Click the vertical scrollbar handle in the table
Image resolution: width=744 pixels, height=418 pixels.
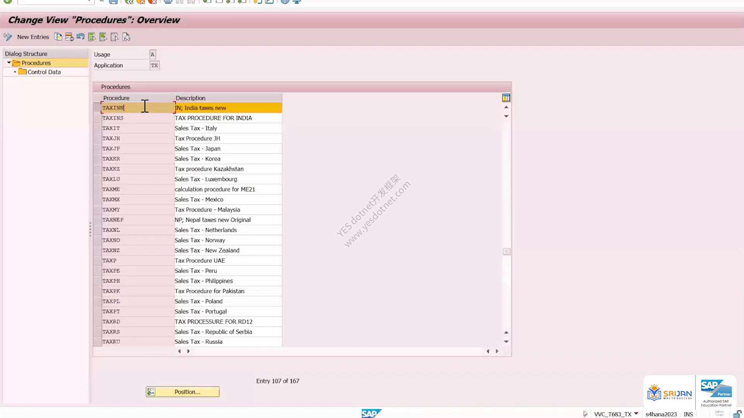point(506,252)
